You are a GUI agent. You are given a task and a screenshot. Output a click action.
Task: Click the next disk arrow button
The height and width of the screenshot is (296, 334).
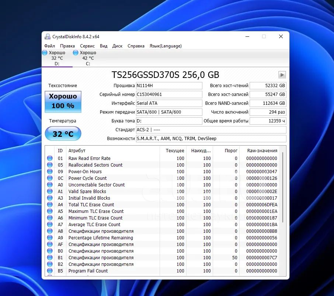pos(282,75)
